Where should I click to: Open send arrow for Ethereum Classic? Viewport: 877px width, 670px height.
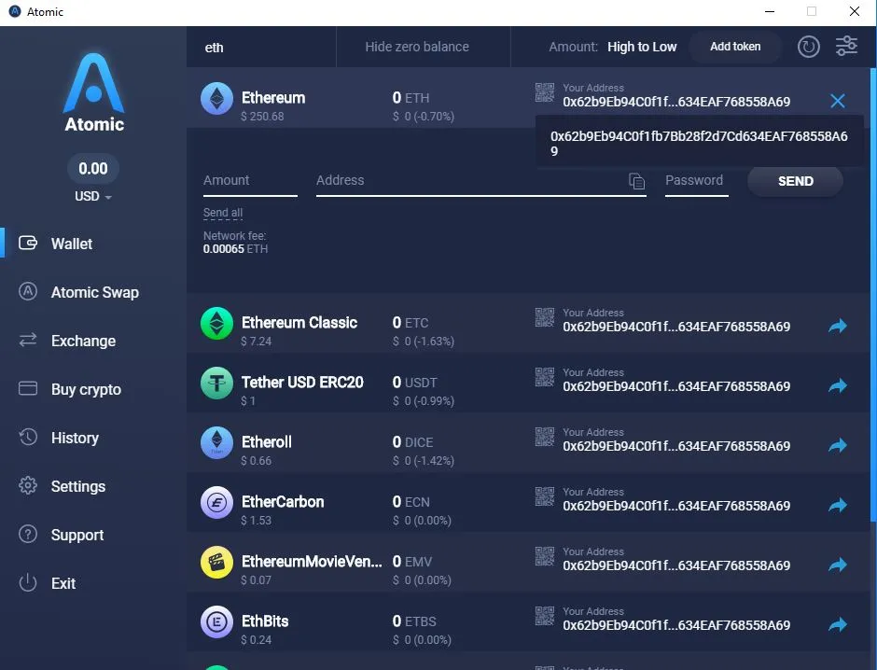pos(837,326)
